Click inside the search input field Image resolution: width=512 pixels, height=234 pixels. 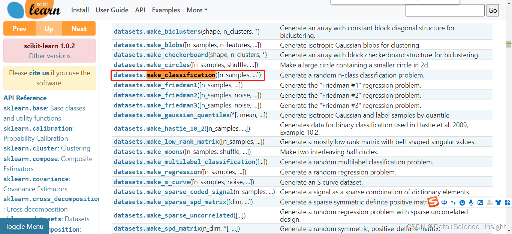pos(445,10)
